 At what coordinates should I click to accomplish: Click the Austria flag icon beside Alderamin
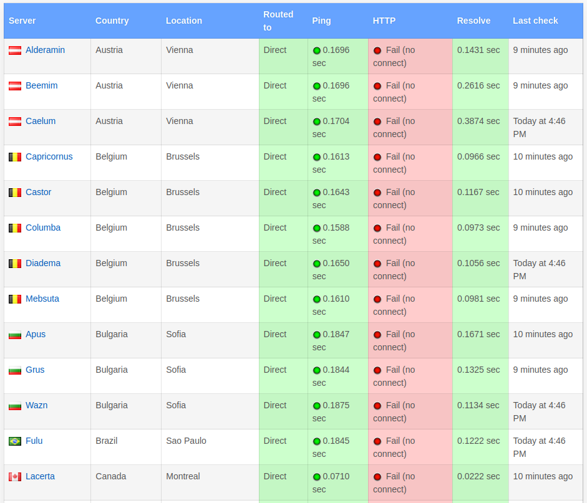[15, 50]
